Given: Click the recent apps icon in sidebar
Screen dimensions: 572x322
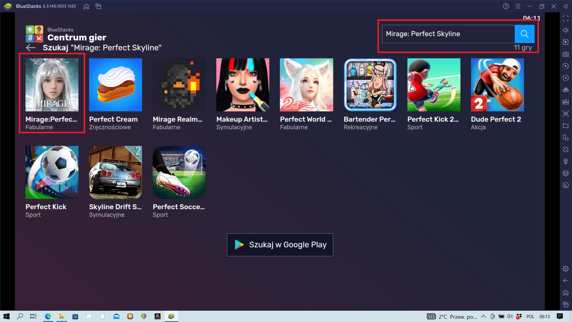Looking at the screenshot, I should pyautogui.click(x=566, y=304).
